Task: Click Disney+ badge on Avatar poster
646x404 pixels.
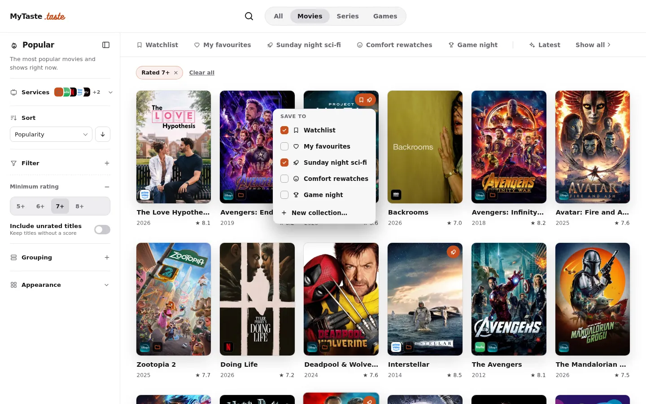Action: 564,195
